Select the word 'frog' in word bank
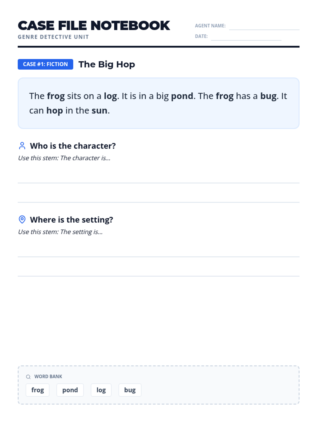This screenshot has width=317, height=422. [38, 390]
